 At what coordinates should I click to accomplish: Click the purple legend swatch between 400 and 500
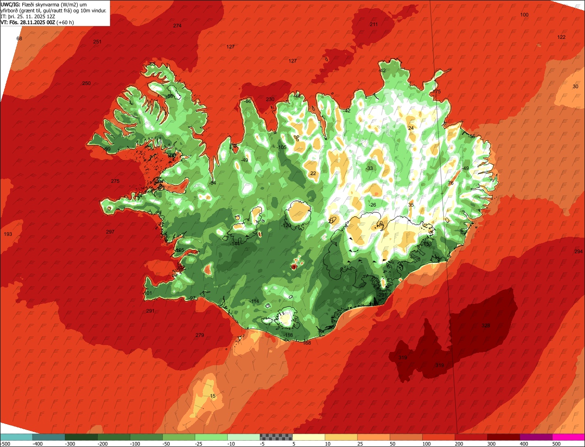click(536, 436)
